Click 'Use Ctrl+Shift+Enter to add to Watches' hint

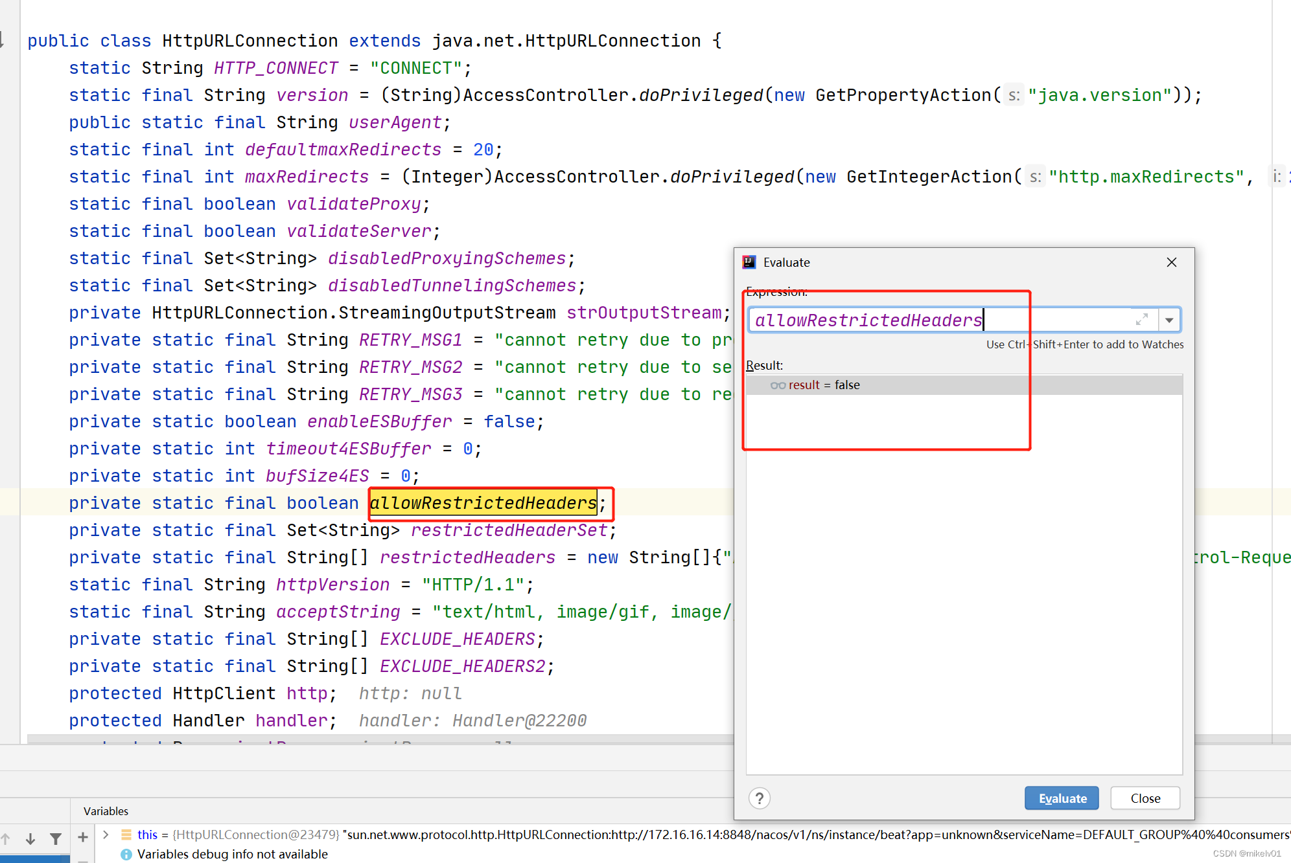1085,344
